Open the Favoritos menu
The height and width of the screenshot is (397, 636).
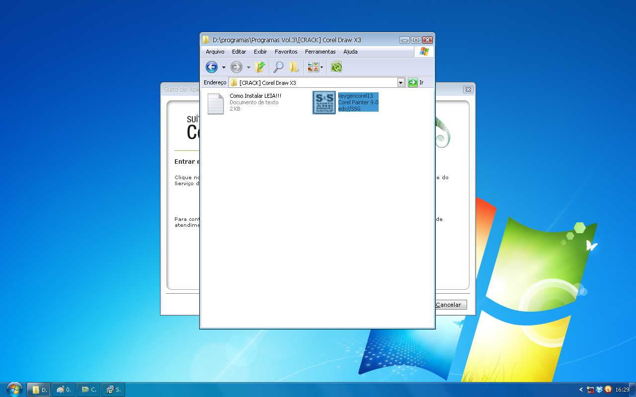point(286,52)
